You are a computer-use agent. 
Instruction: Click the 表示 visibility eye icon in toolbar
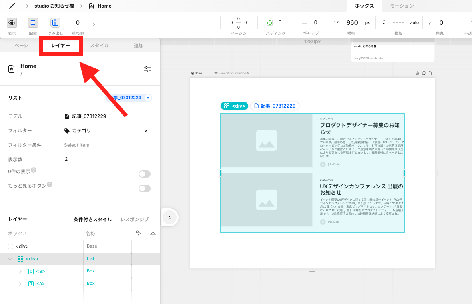(x=12, y=22)
